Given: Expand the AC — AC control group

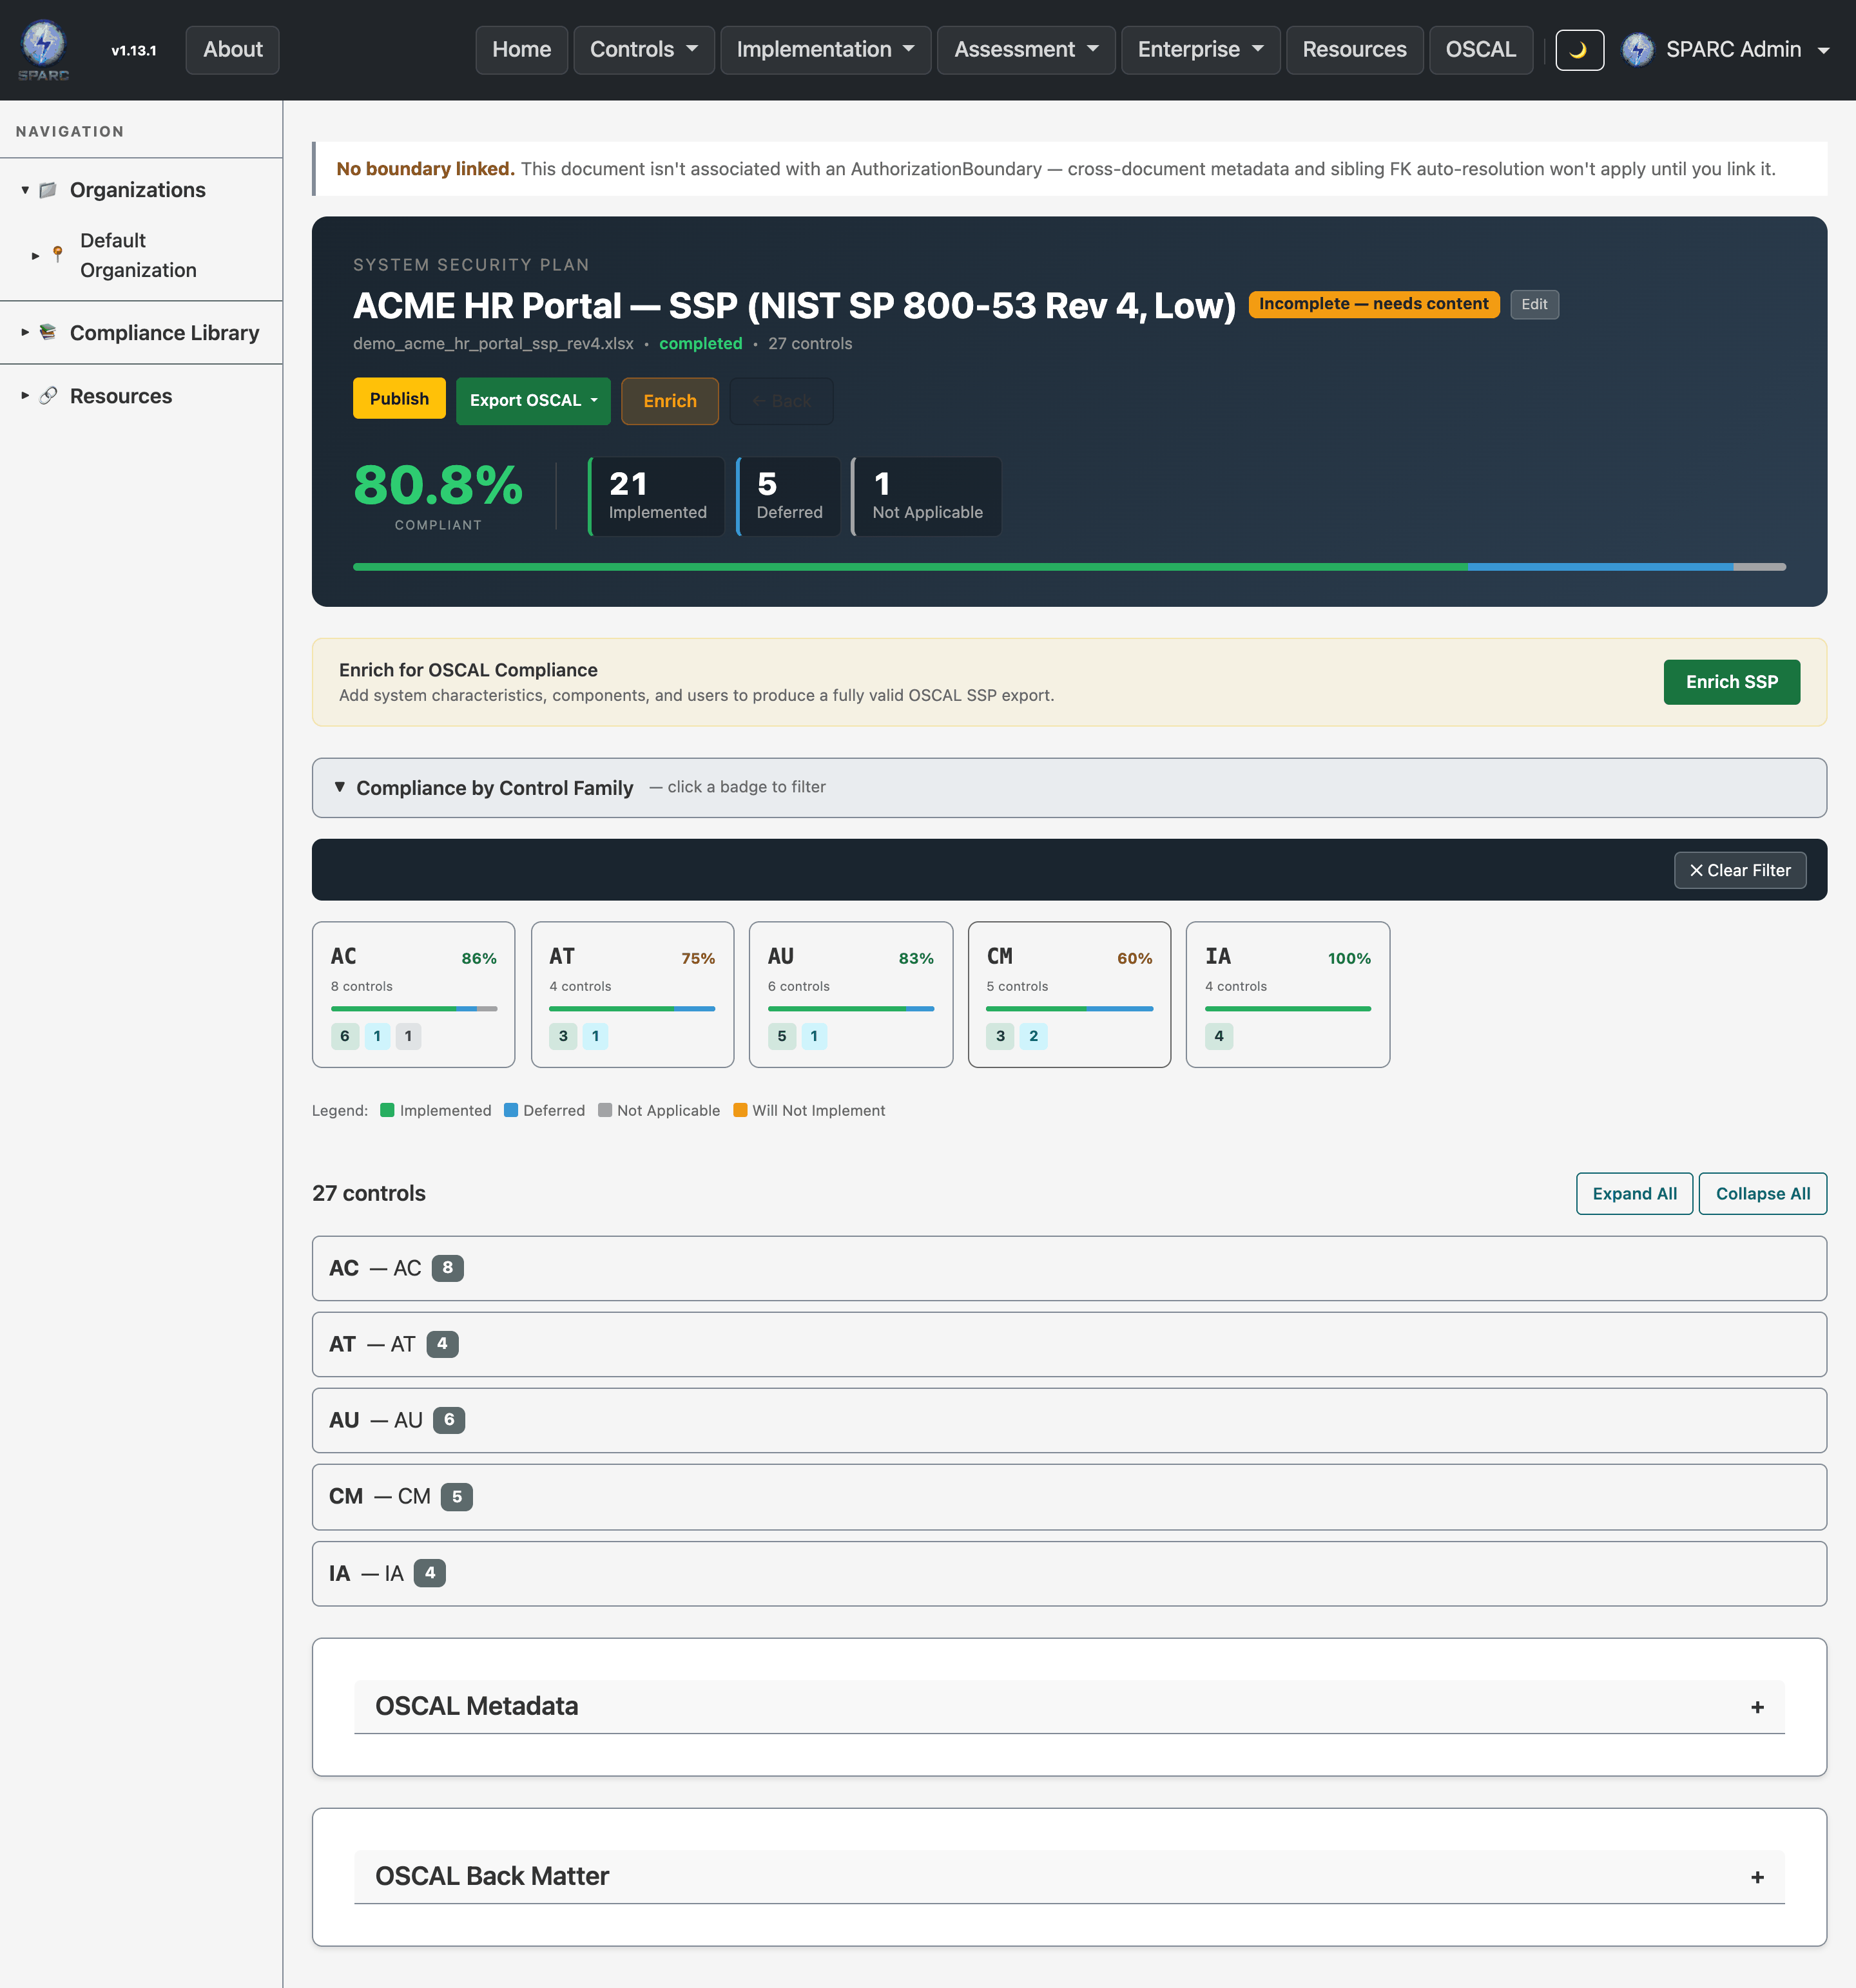Looking at the screenshot, I should tap(1068, 1268).
